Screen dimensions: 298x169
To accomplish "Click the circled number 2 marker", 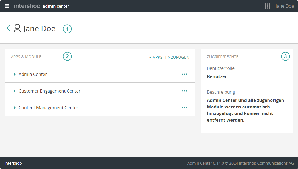I will (67, 56).
